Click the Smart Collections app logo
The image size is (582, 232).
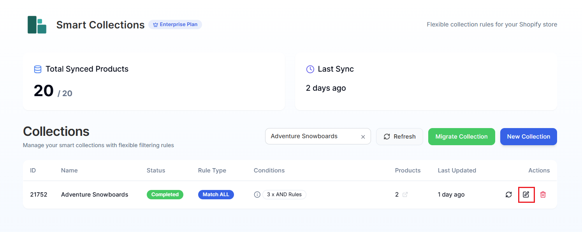36,25
